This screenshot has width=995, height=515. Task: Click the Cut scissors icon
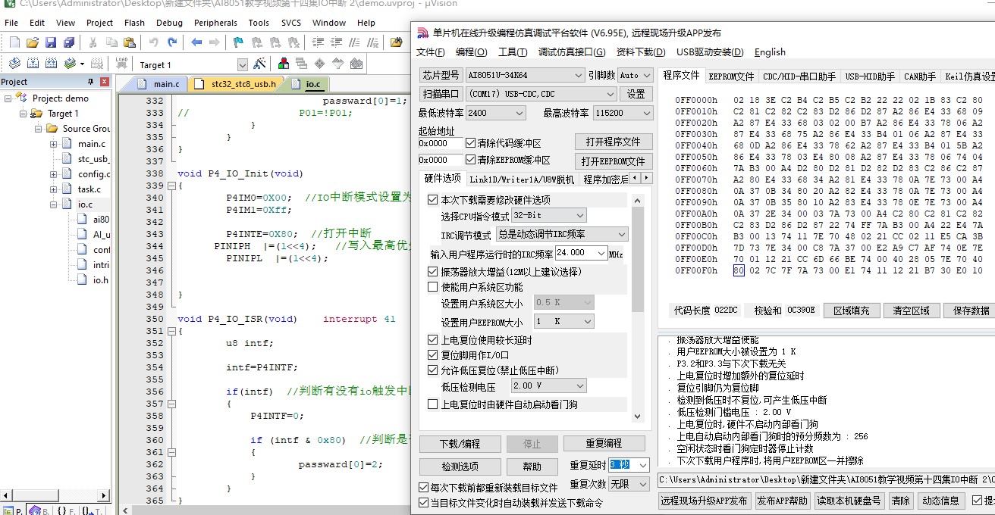tap(93, 42)
